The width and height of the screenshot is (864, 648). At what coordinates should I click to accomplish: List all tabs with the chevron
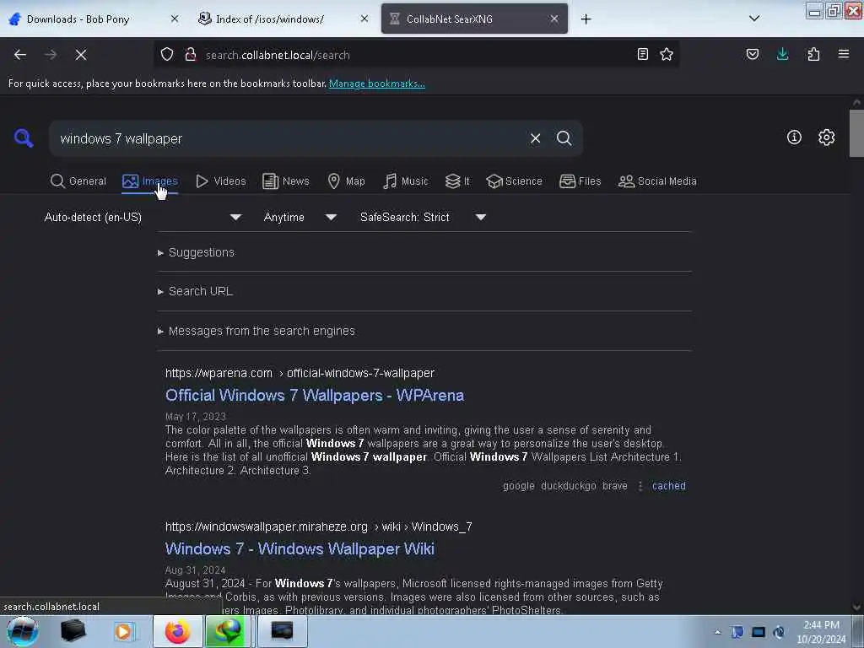tap(754, 19)
